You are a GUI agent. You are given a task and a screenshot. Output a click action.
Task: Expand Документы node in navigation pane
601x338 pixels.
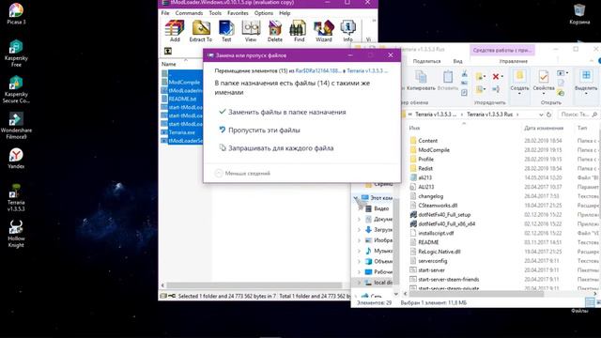pyautogui.click(x=359, y=219)
